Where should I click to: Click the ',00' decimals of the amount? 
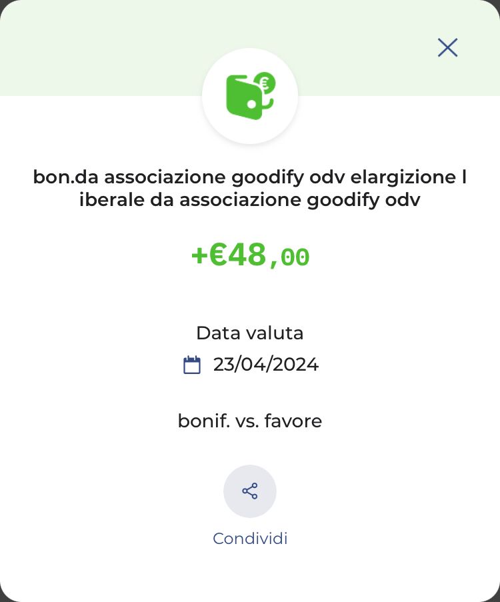pos(290,258)
